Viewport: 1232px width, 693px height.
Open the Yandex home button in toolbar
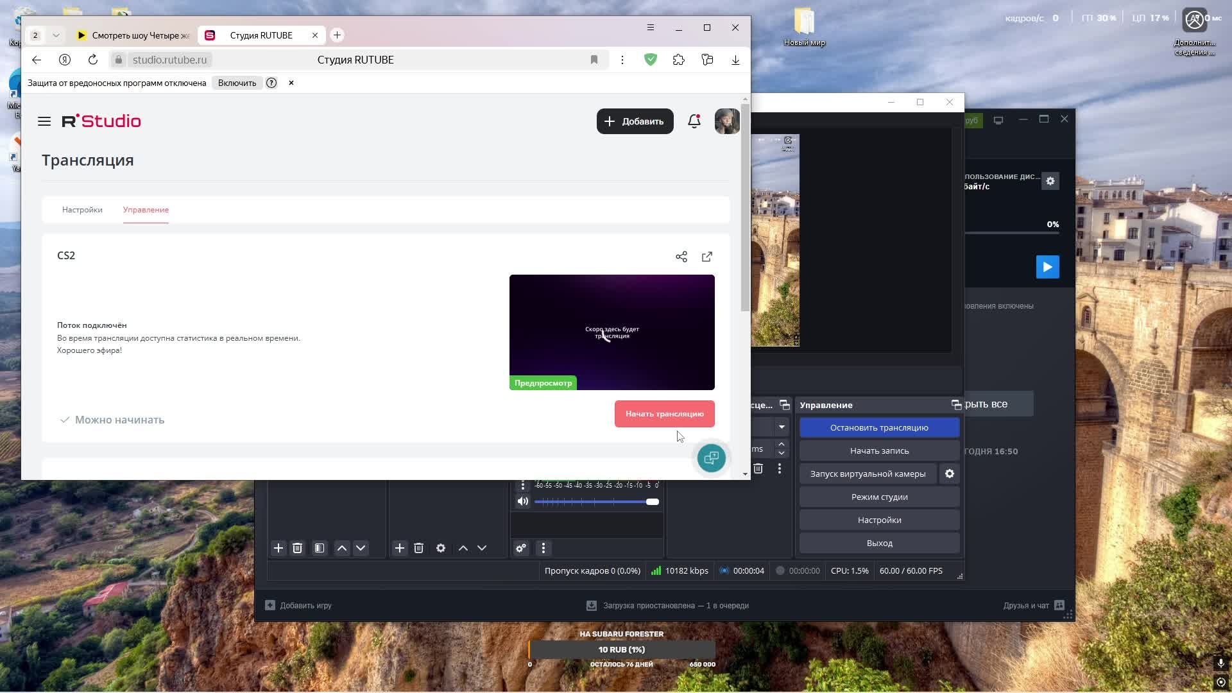[x=65, y=60]
